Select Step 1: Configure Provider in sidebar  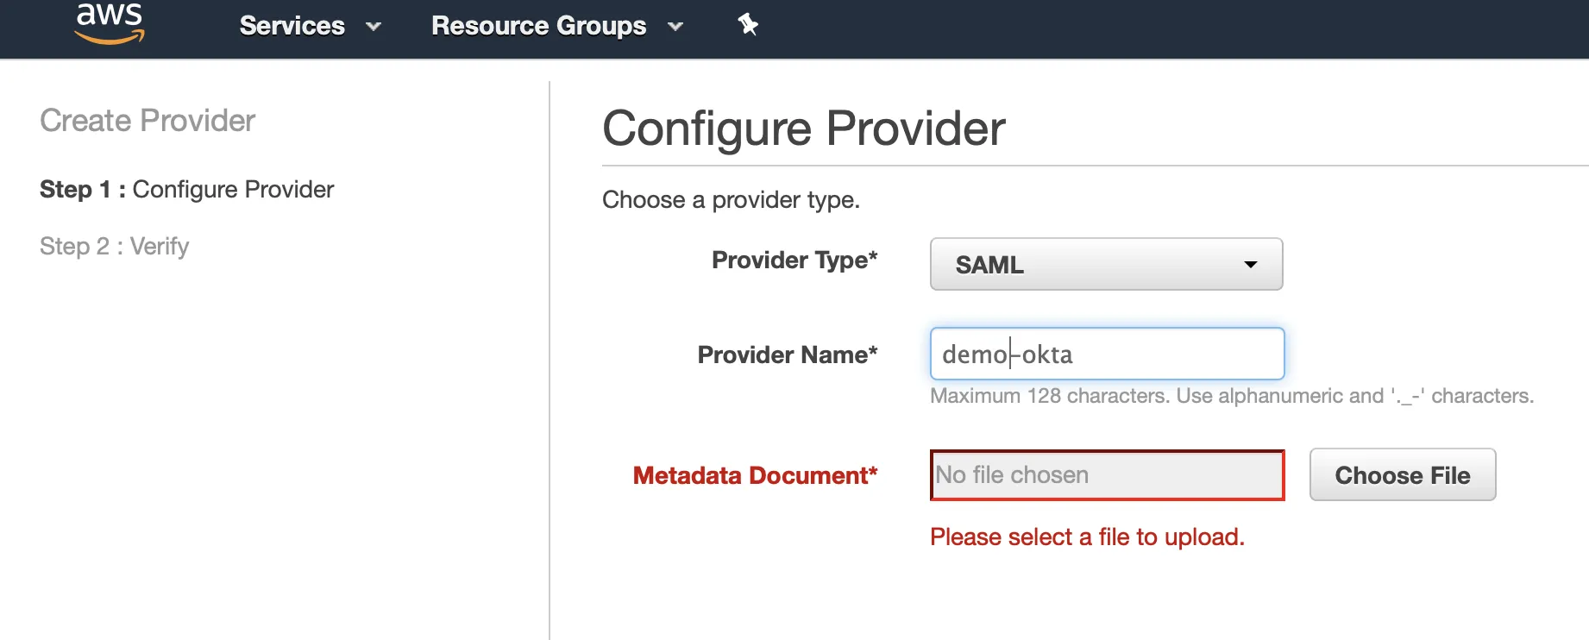186,190
